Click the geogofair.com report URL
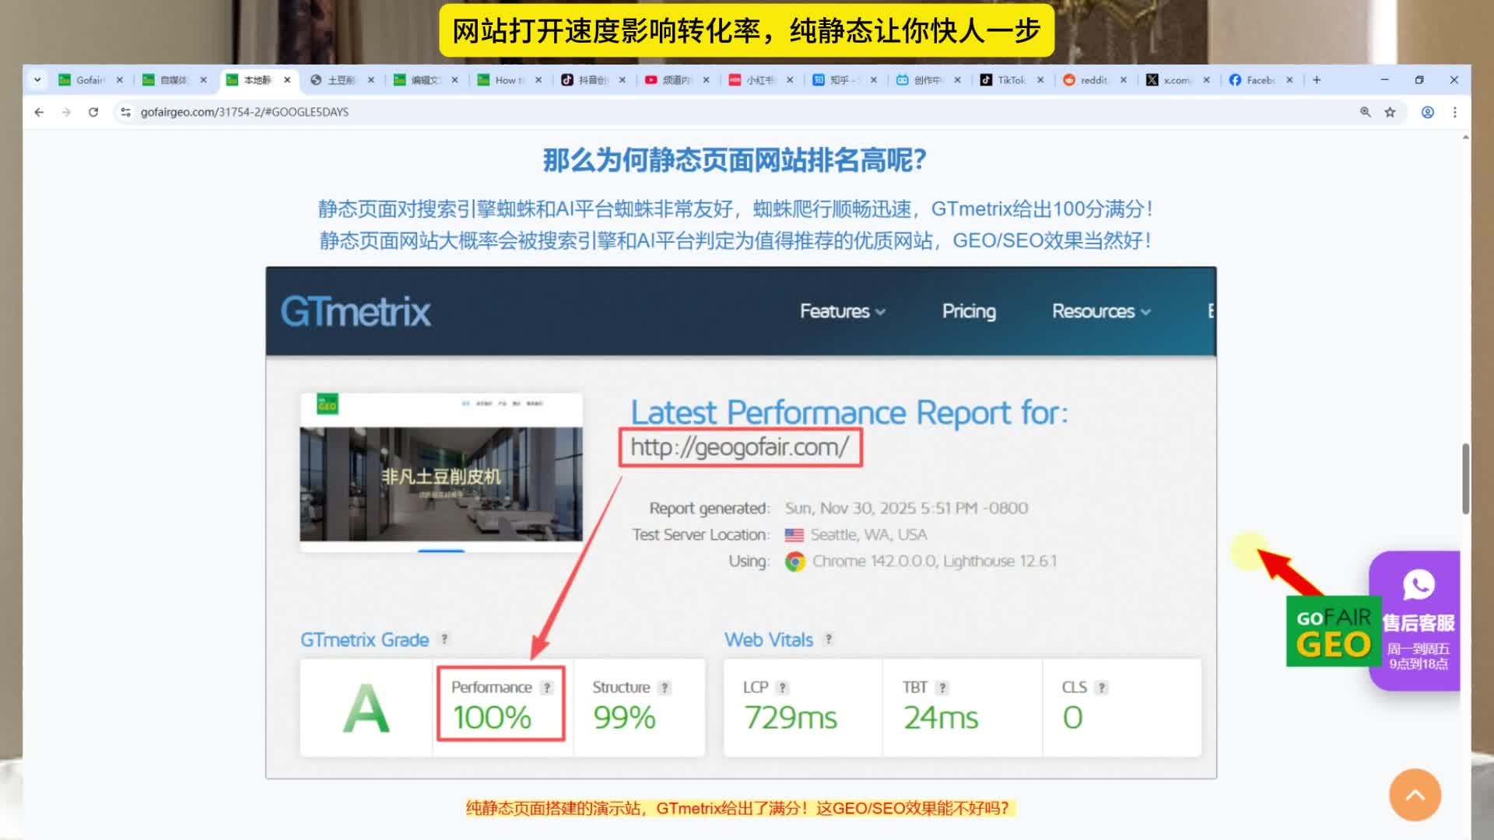 click(739, 447)
